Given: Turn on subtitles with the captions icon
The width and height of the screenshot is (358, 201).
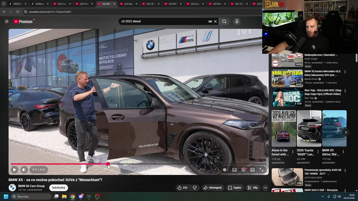Looking at the screenshot, I should [x=235, y=169].
